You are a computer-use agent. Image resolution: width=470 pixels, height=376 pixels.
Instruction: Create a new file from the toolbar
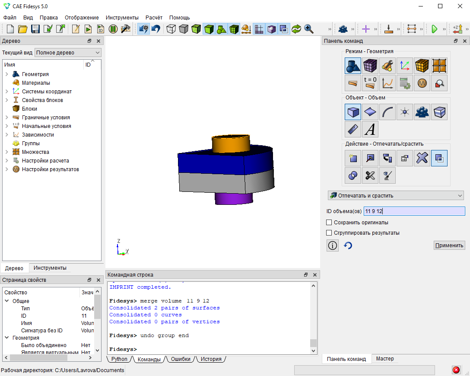click(x=10, y=29)
